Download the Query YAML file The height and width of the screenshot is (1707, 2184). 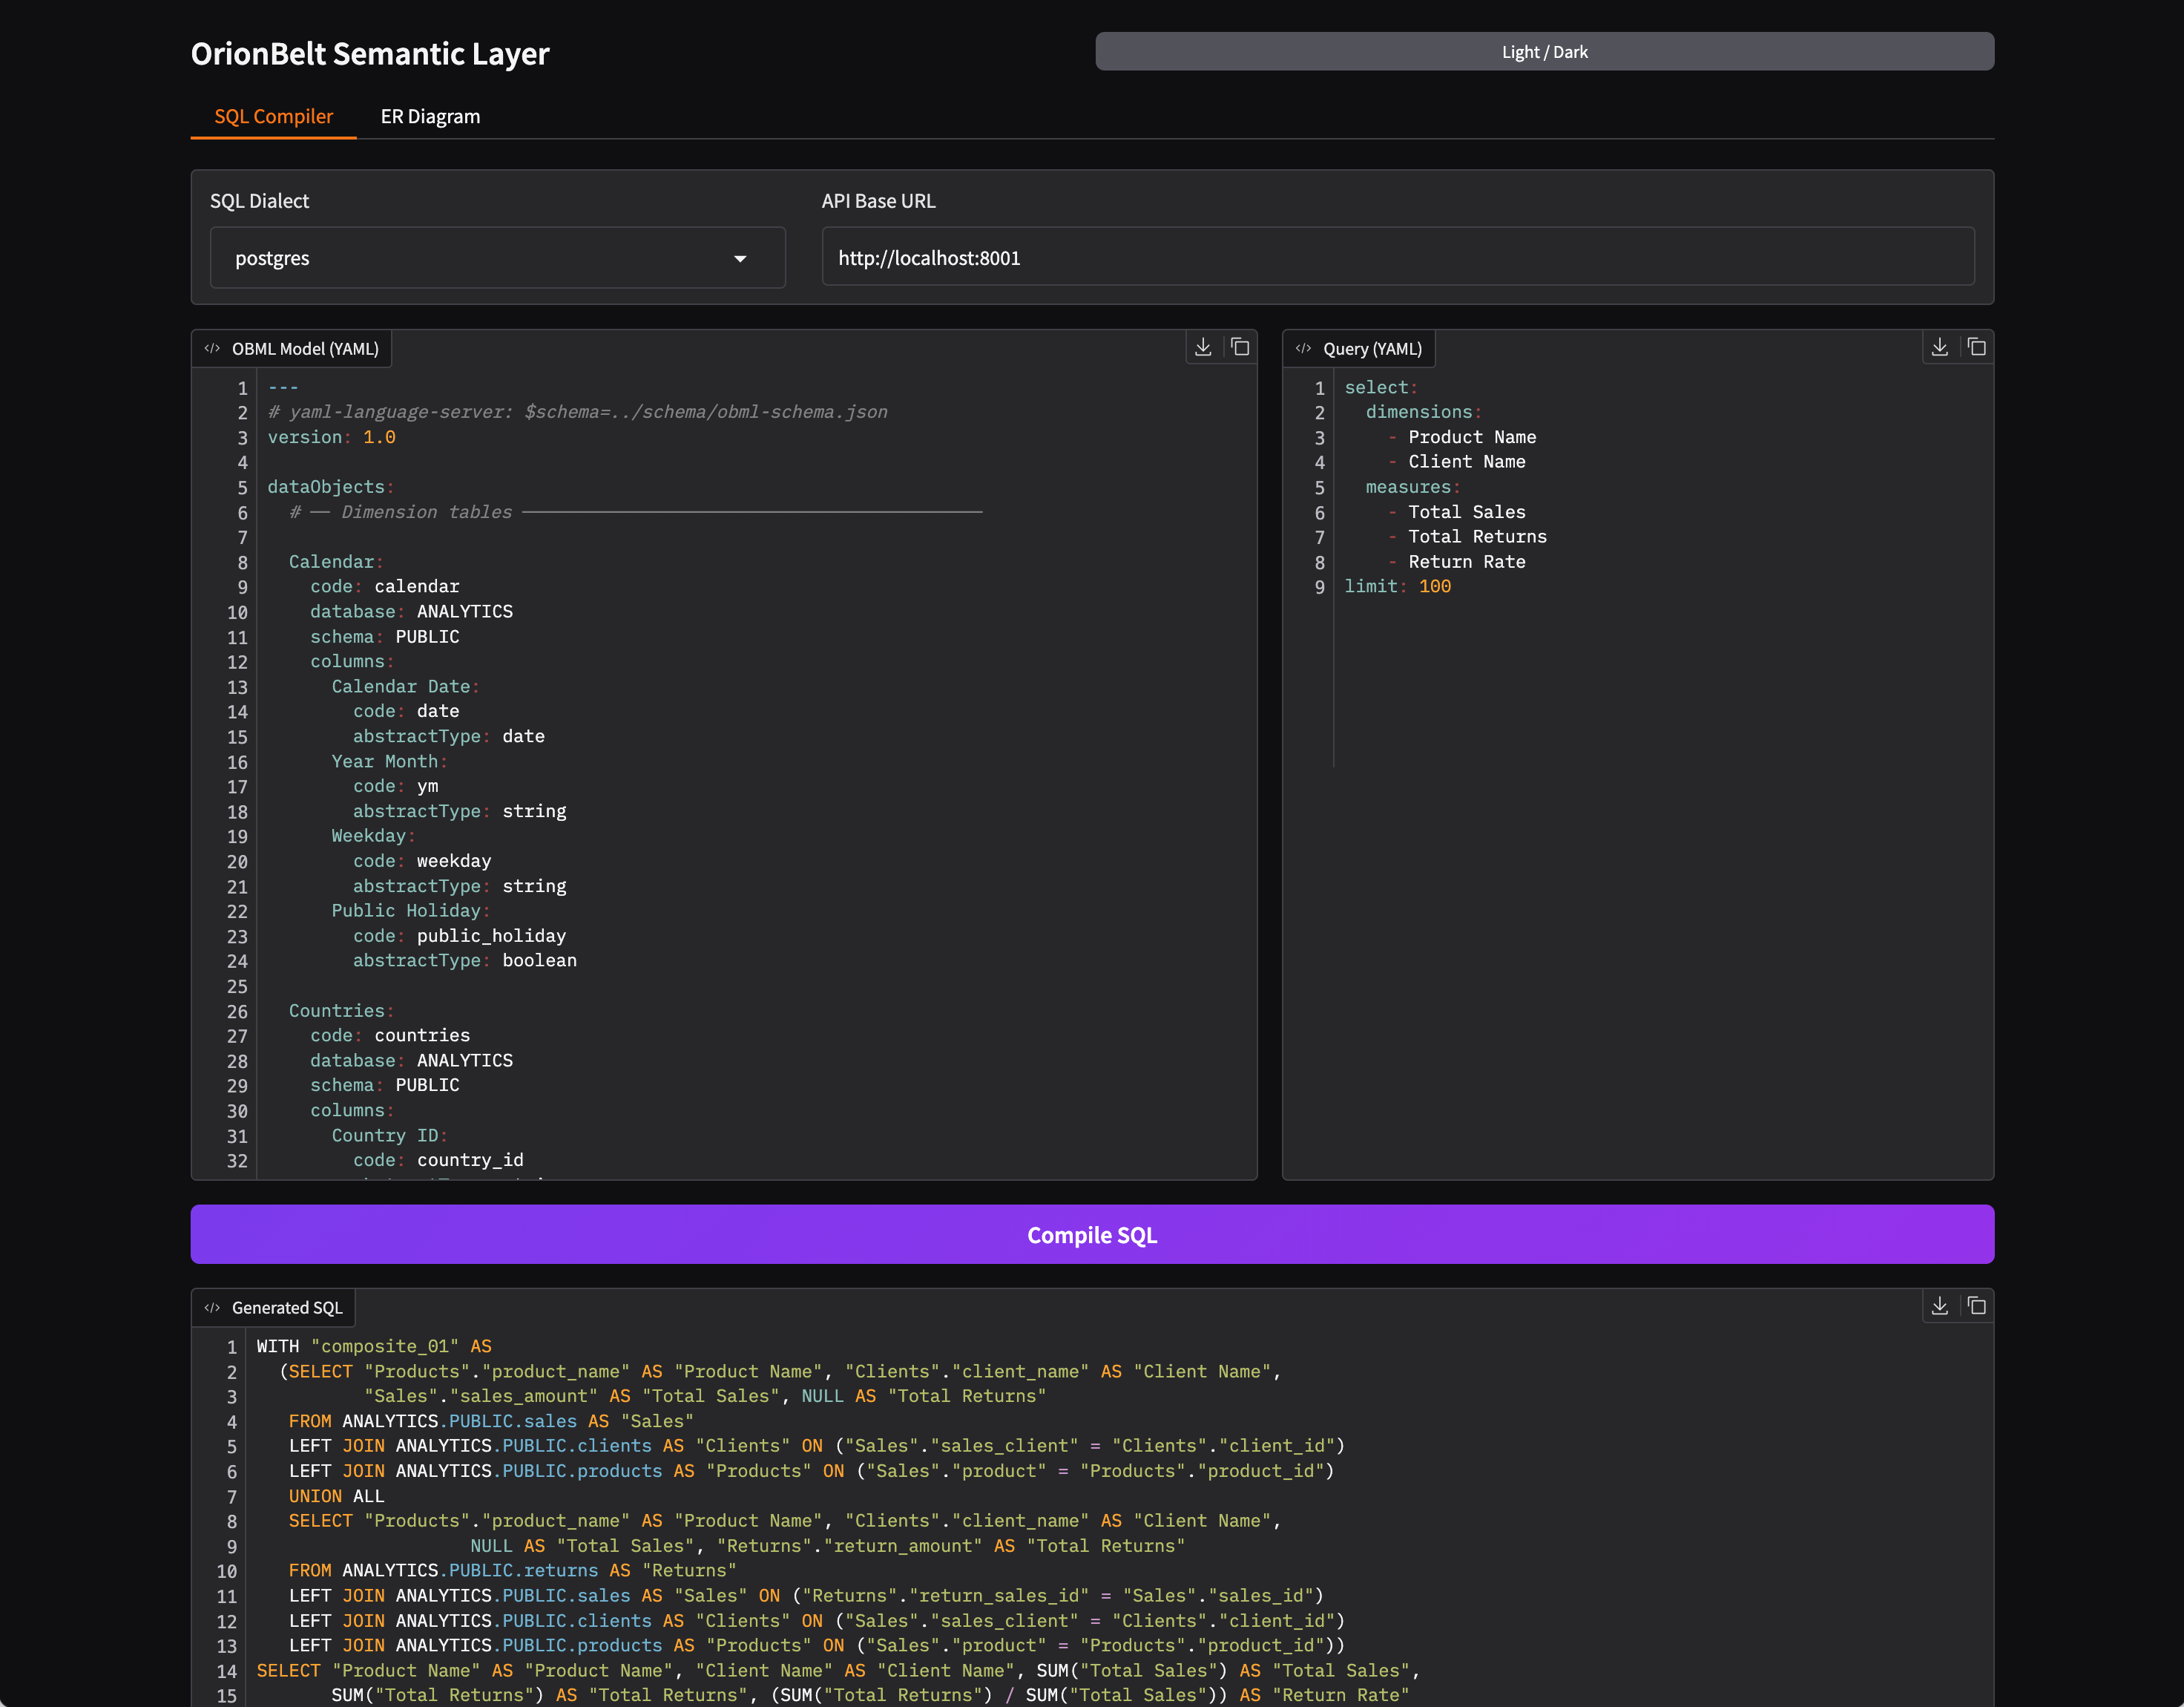(1940, 347)
